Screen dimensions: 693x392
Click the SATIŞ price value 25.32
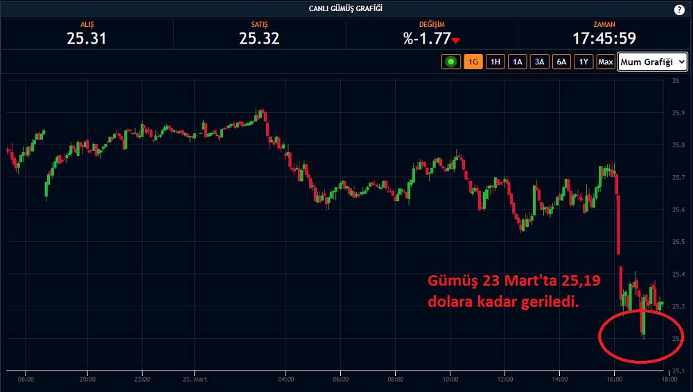[x=259, y=39]
